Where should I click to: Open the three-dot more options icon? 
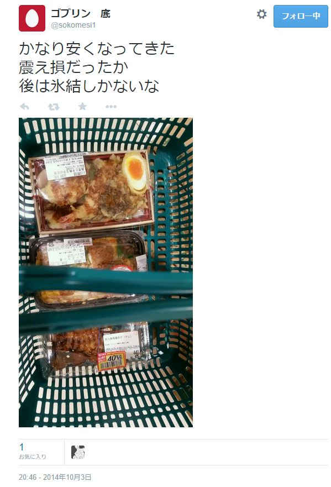coord(111,107)
